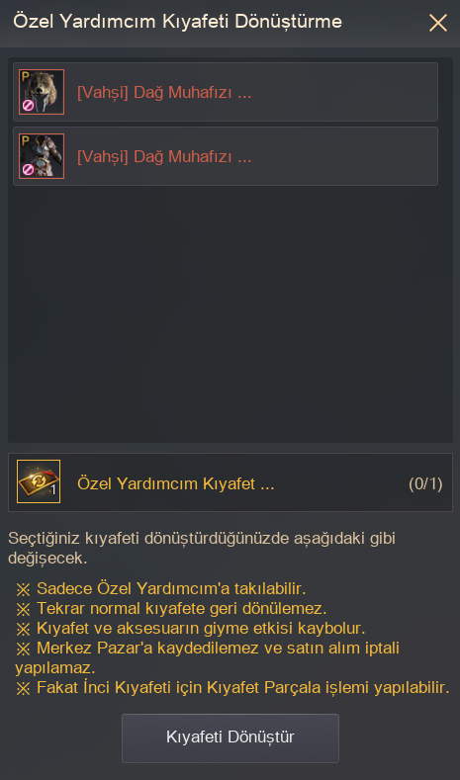Confirm with the Kıyafeti Dönüştür button
The height and width of the screenshot is (780, 460).
(230, 738)
